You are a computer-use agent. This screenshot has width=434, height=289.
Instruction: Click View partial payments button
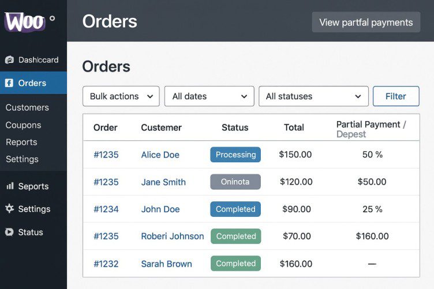pos(366,22)
